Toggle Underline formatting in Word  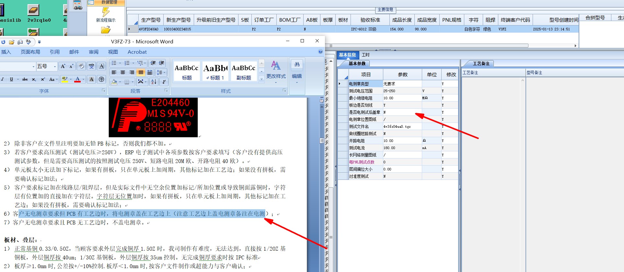point(11,79)
